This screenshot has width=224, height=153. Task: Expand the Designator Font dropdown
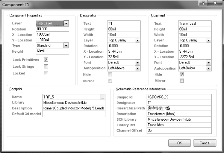tap(138, 62)
